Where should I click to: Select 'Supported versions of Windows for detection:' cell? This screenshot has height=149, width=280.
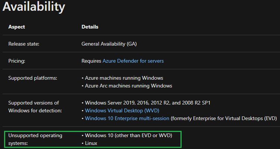pos(35,107)
